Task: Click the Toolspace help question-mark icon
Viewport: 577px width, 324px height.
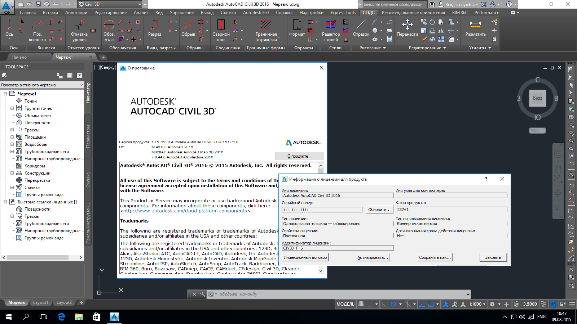Action: (79, 76)
